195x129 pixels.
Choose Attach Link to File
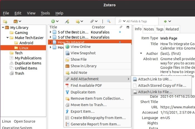coord(161,92)
